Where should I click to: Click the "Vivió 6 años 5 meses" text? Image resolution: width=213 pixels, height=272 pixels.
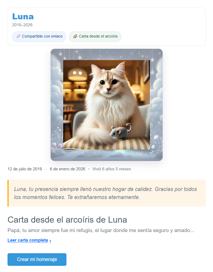pos(112,169)
